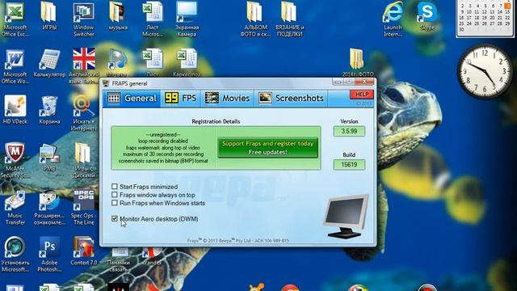Open the Английский язык shortcut with UK flag
The width and height of the screenshot is (517, 291).
84,66
